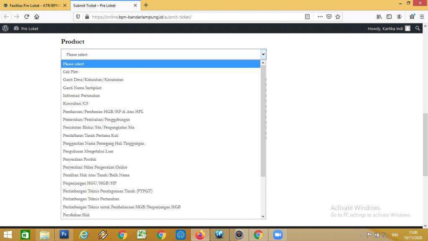Viewport: 428px width, 241px height.
Task: Open the page actions three-dot menu
Action: pyautogui.click(x=320, y=17)
